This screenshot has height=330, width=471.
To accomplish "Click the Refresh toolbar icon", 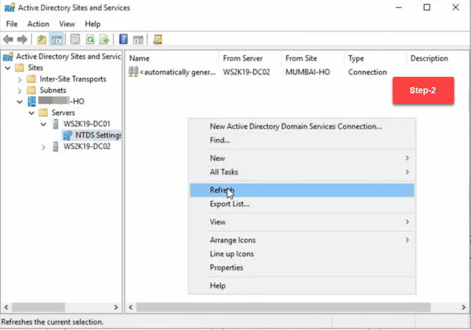I will coord(90,39).
